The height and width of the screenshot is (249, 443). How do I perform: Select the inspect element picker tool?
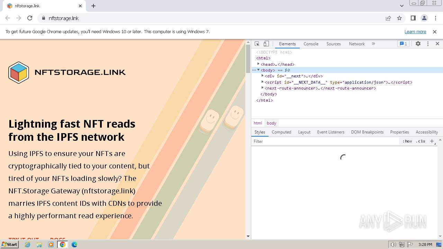point(257,44)
